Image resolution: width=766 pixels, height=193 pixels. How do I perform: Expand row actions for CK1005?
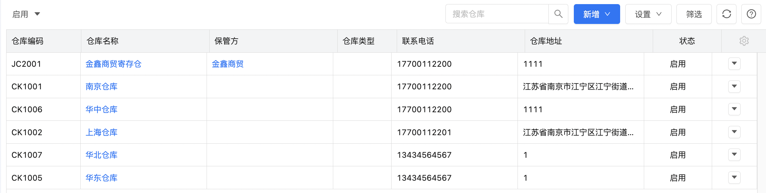click(x=734, y=178)
